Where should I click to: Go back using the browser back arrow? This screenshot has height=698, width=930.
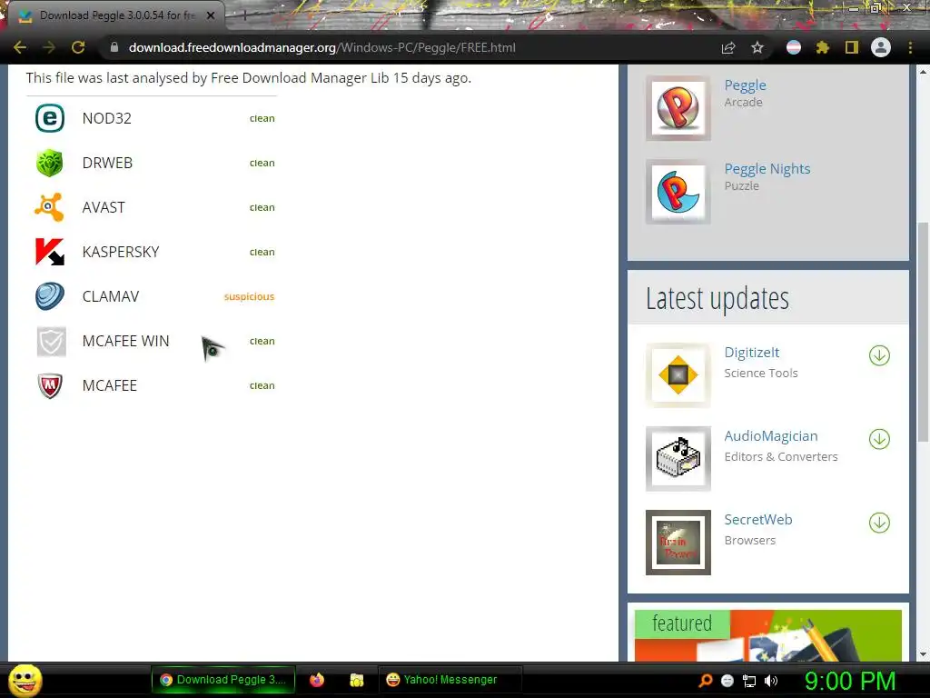tap(20, 47)
